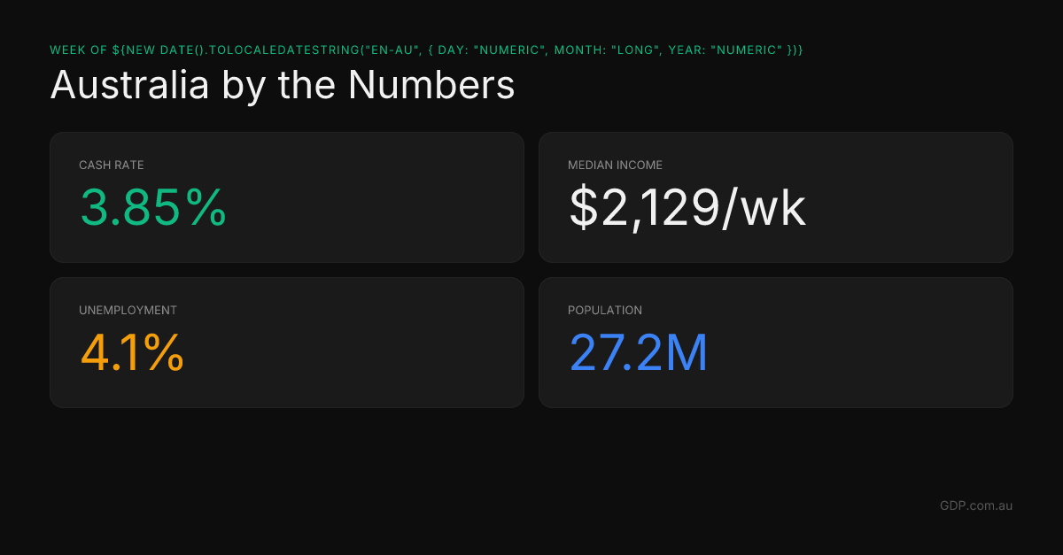Click the POPULATION label
The width and height of the screenshot is (1063, 555).
pyautogui.click(x=605, y=310)
